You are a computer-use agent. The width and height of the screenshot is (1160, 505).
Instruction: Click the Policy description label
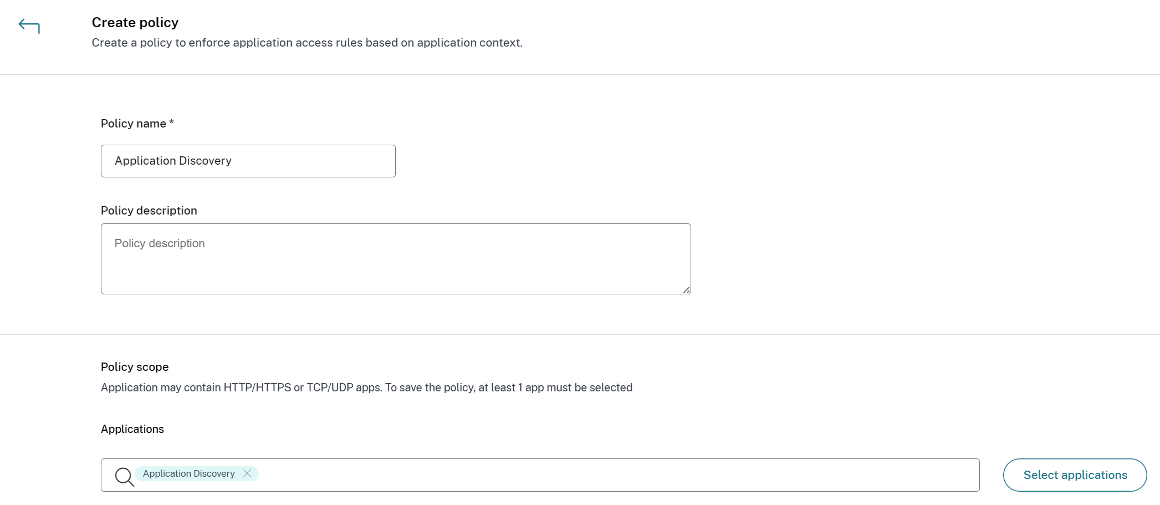[x=149, y=211]
